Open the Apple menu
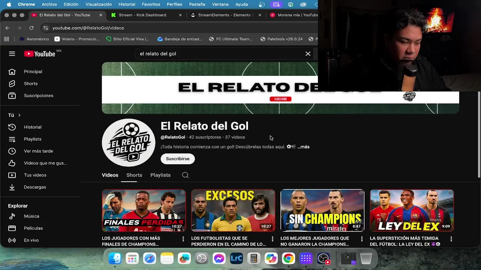The width and height of the screenshot is (481, 270). (9, 4)
